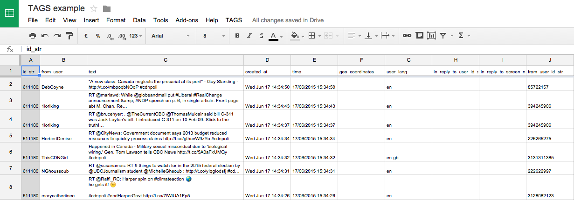Click the 'NGhoussoub' cell
The image size is (574, 200).
coord(63,168)
